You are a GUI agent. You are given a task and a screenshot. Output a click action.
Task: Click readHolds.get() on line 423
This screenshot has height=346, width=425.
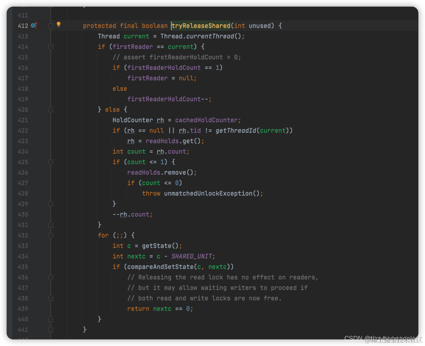click(173, 141)
